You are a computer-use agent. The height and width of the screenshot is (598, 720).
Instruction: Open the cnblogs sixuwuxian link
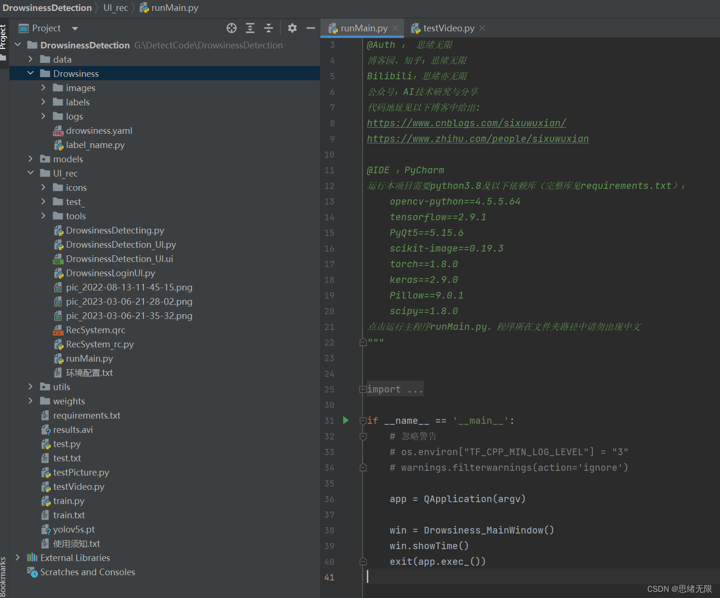(467, 123)
